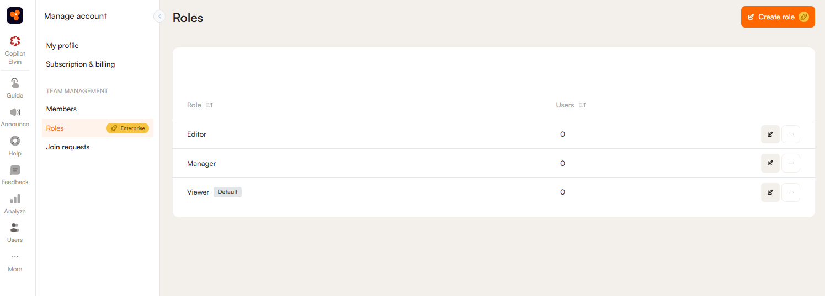
Task: Collapse the Manage account side panel
Action: (x=159, y=17)
